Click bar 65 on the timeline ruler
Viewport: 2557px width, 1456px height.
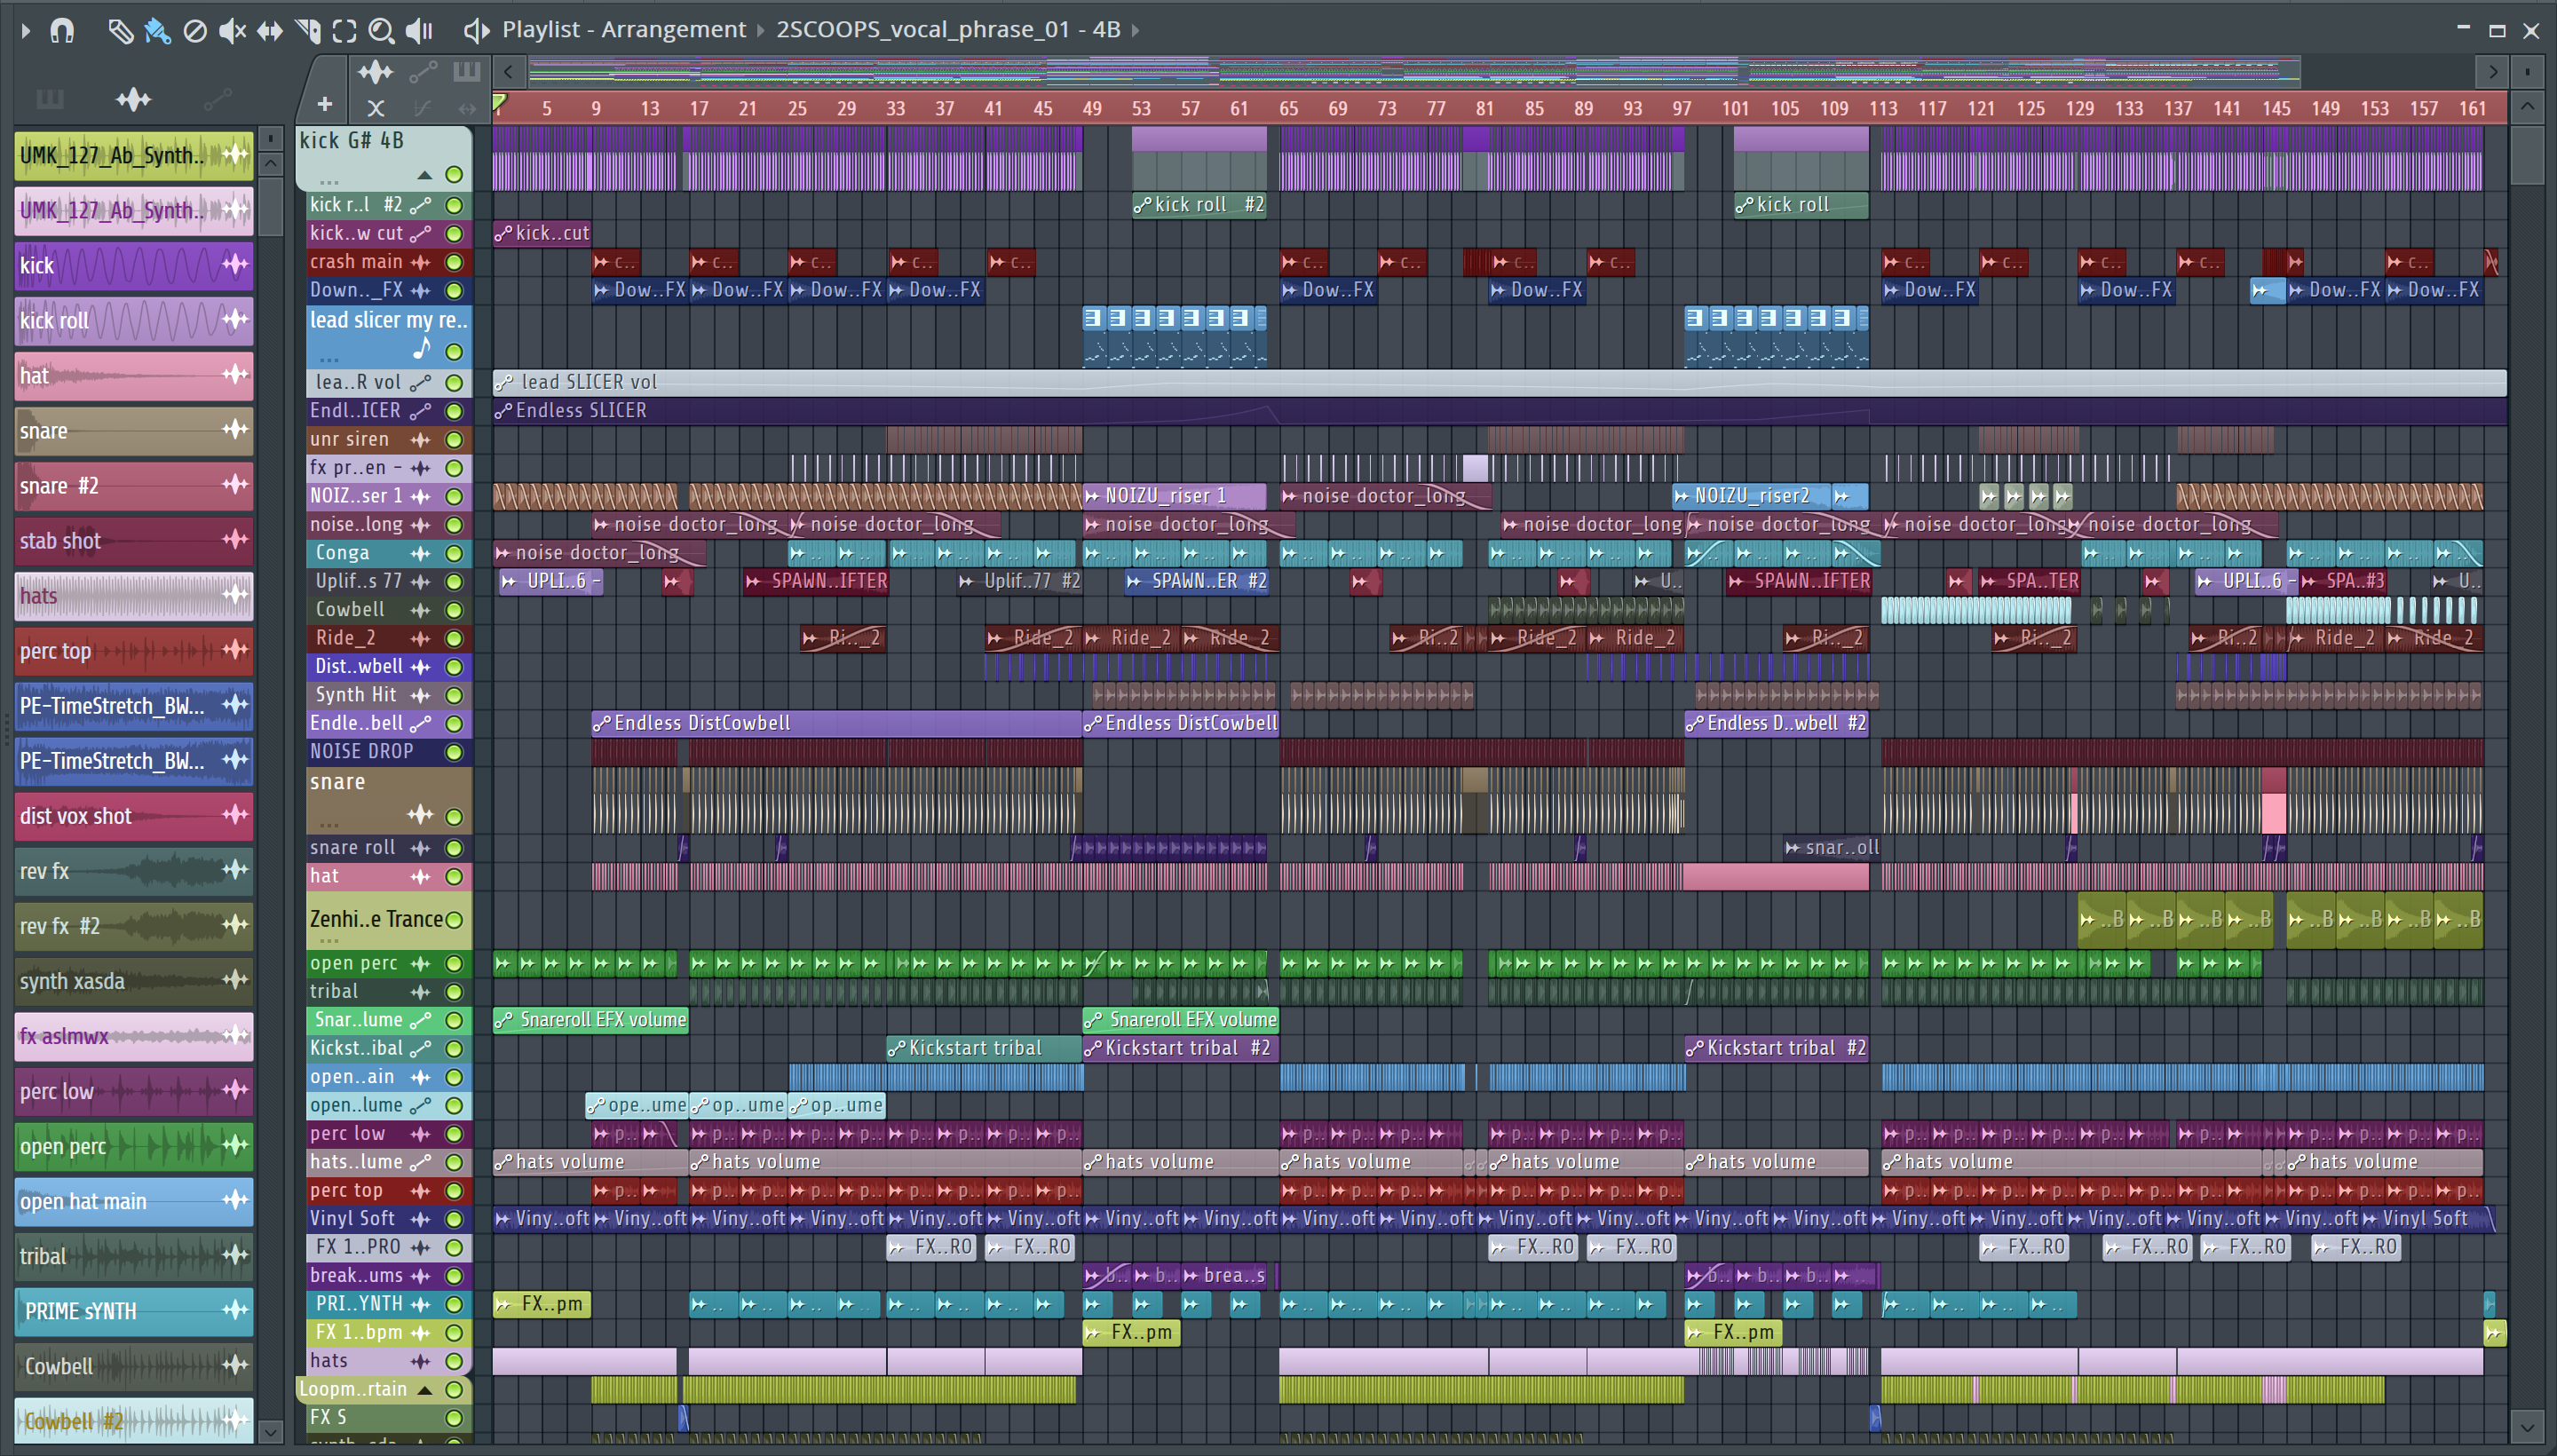tap(1289, 108)
